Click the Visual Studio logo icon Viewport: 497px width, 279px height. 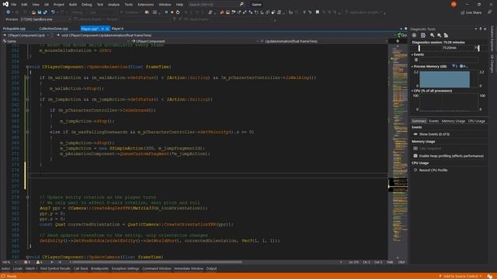(x=5, y=5)
